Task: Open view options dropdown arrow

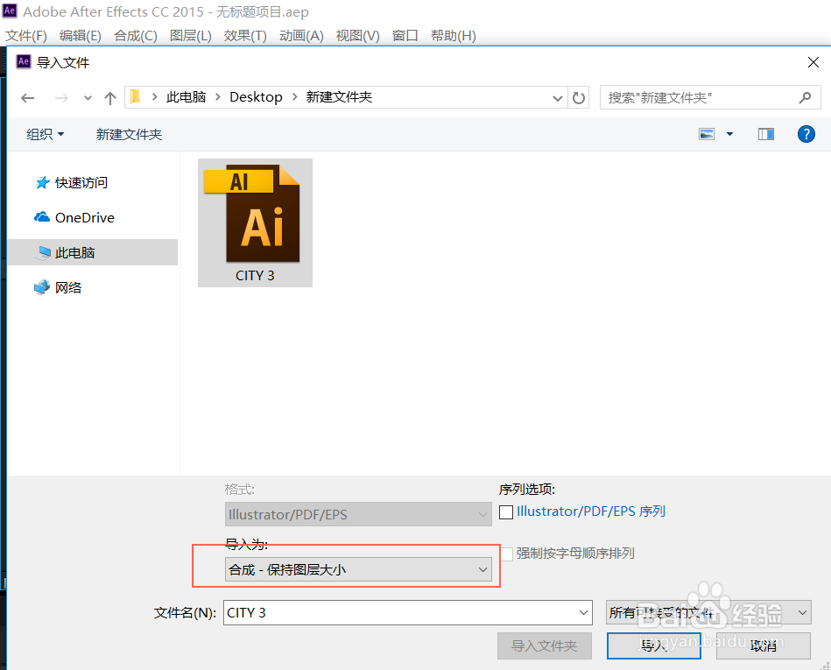Action: click(729, 134)
